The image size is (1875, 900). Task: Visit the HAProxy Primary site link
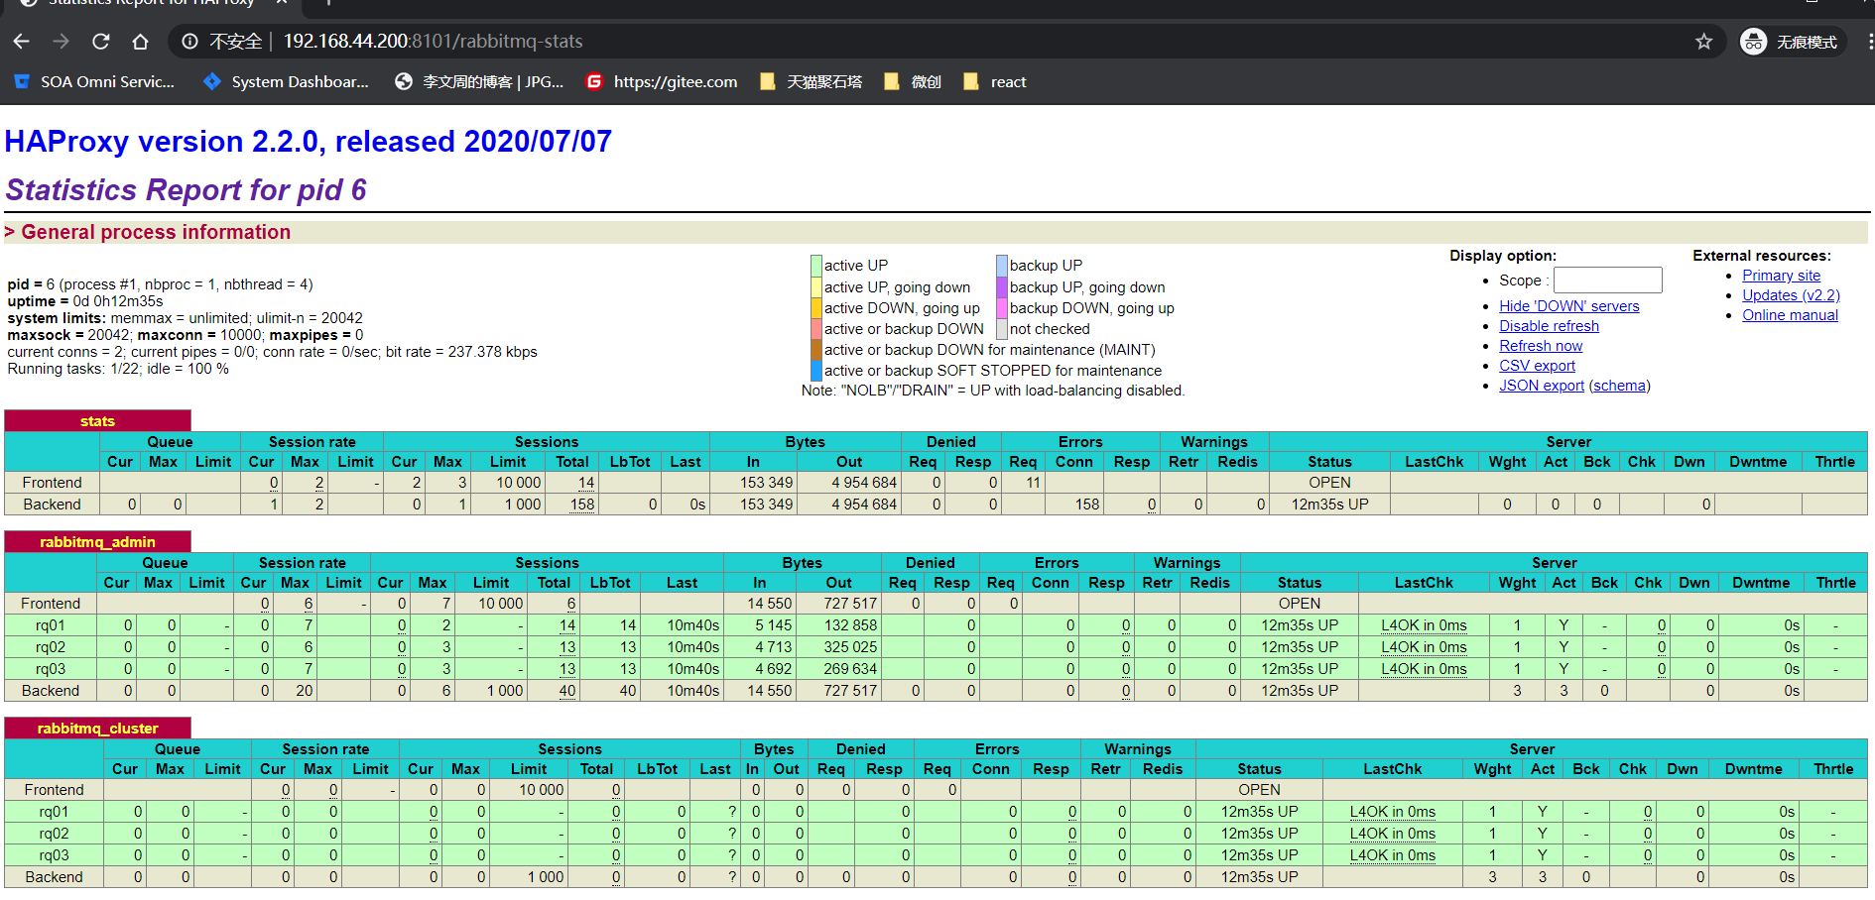pos(1781,276)
